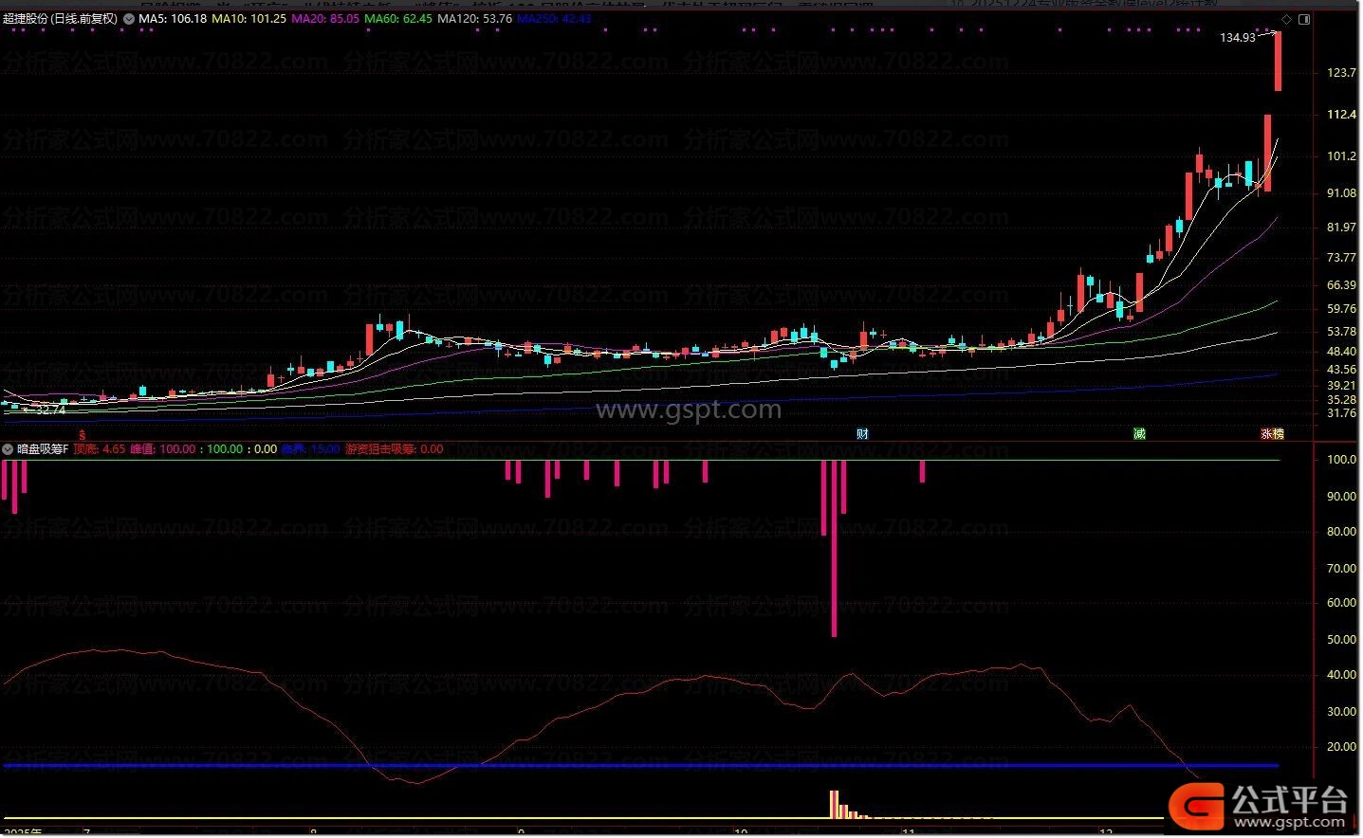Select the MA10 moving average label
Viewport: 1363px width, 838px height.
coord(249,18)
